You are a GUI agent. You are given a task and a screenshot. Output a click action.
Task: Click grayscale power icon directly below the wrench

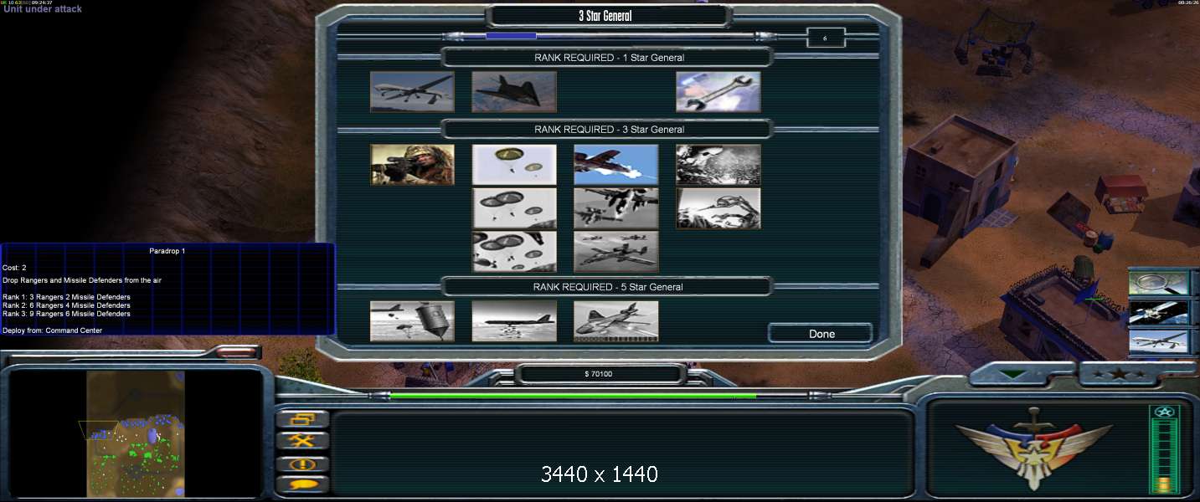[718, 165]
